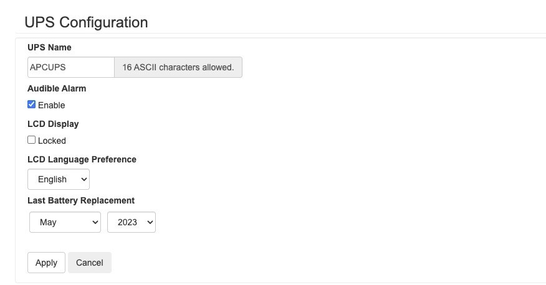
Task: Click the "16 ASCII characters allowed" hint
Action: tap(178, 67)
